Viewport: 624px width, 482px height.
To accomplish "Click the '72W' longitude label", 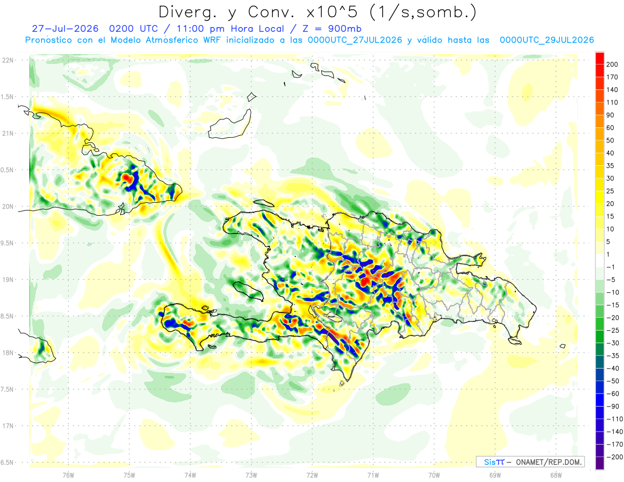I will click(x=312, y=475).
